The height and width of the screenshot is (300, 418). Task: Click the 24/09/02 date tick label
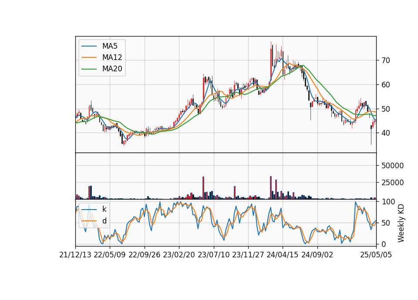click(x=317, y=255)
